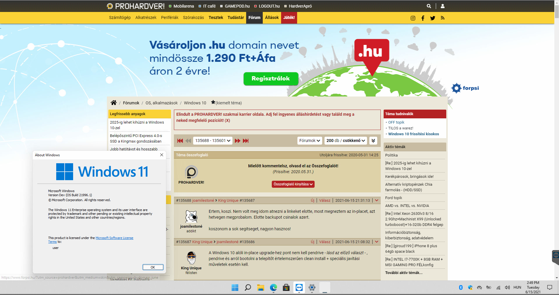Click the page scrollbar down arrow

(557, 278)
